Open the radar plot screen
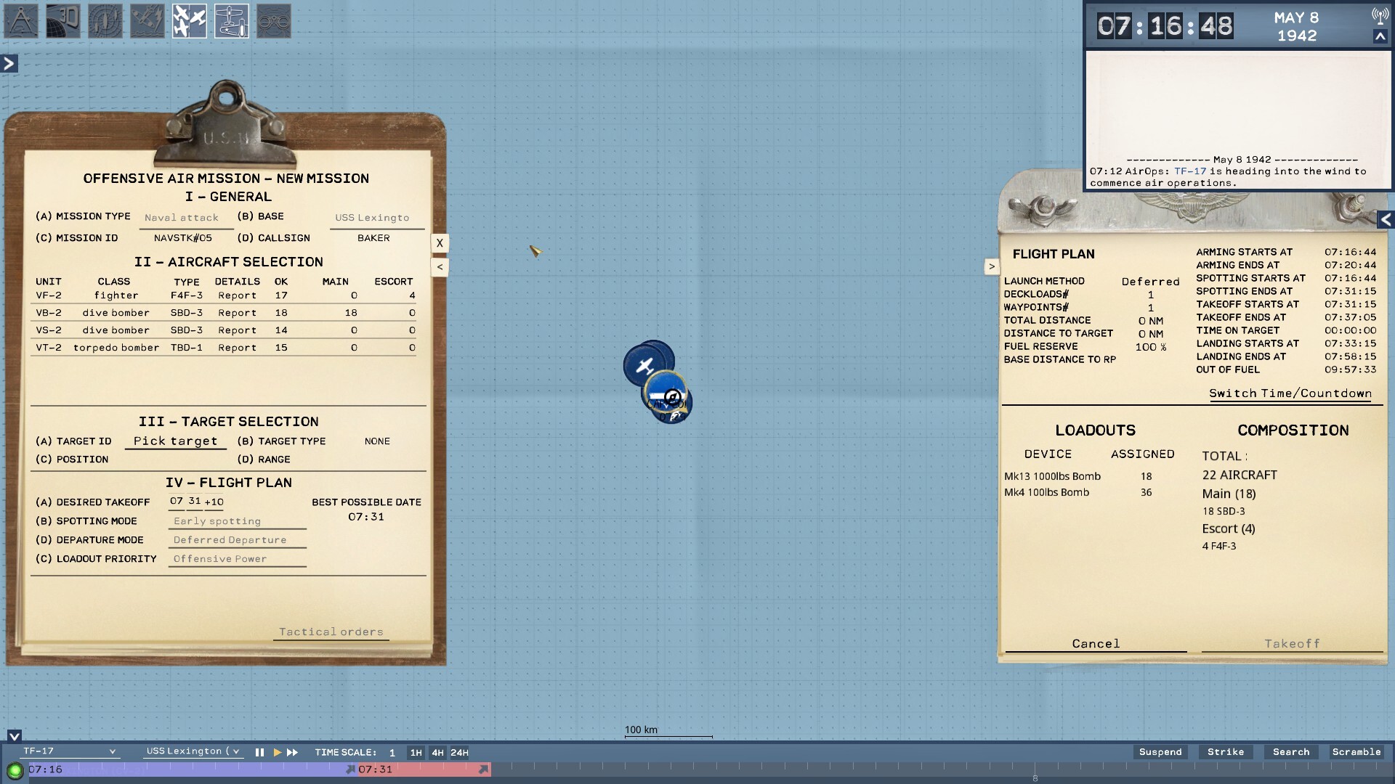Screen dimensions: 1395x784 (x=105, y=20)
